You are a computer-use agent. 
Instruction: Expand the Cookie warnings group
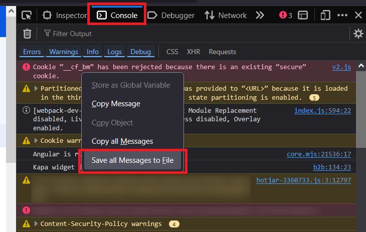click(36, 140)
